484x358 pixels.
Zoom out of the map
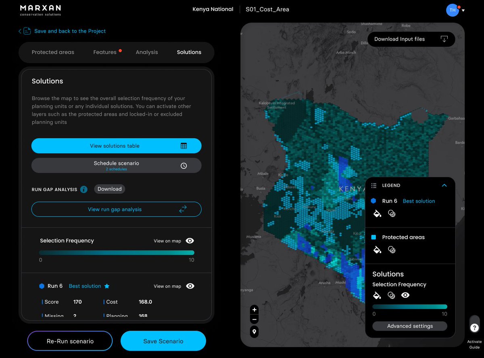[x=254, y=320]
